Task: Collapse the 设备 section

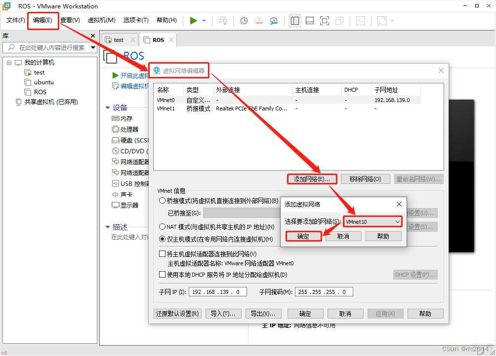Action: 108,107
